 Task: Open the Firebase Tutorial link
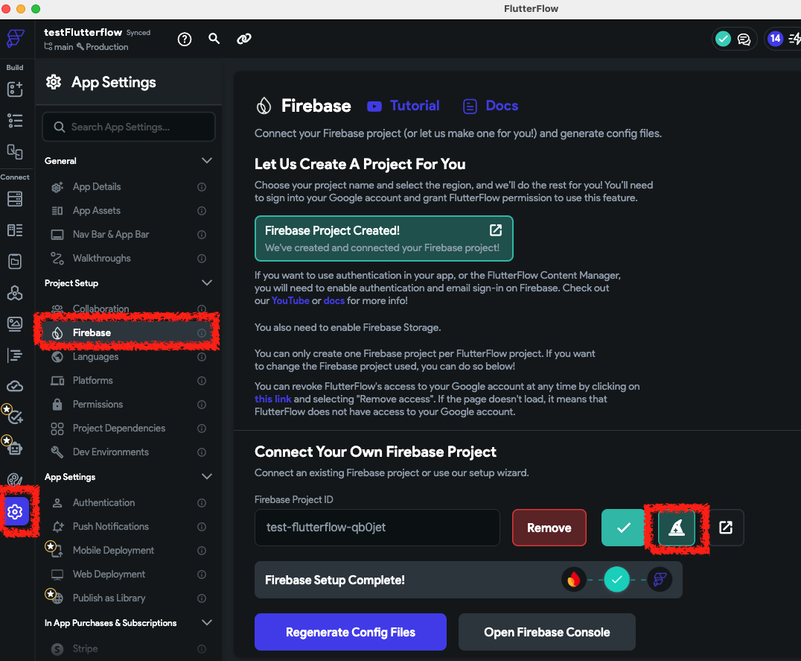click(403, 106)
